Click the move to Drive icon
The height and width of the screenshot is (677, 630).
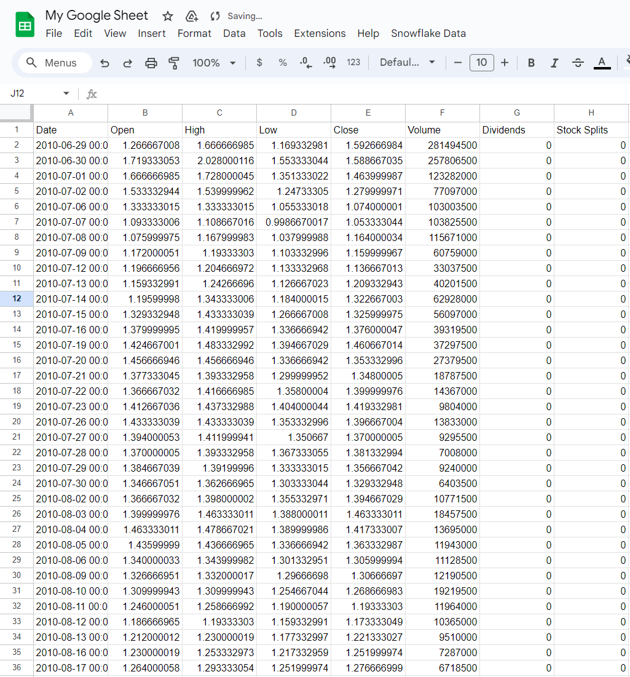pyautogui.click(x=192, y=16)
